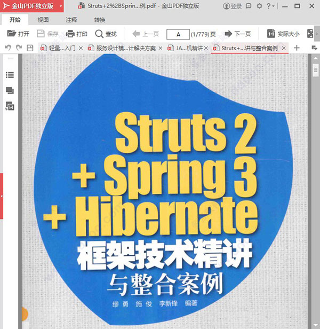Open the image extraction sidebar icon
The width and height of the screenshot is (320, 329).
(x=10, y=106)
